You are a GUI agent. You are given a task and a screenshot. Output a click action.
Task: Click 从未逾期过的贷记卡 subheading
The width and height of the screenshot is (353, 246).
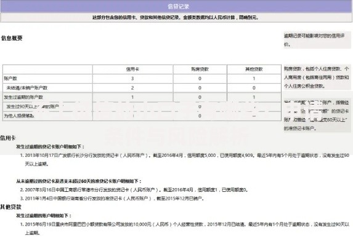[79, 181]
